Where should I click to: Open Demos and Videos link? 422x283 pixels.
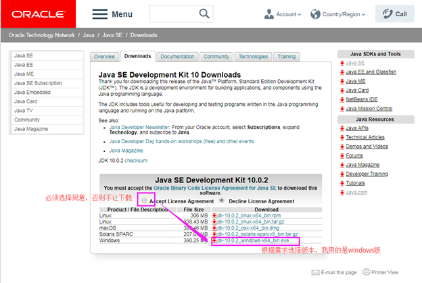point(367,146)
